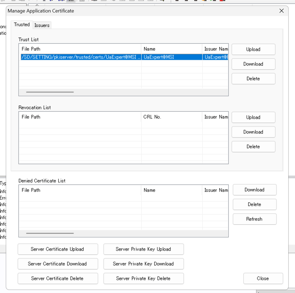295x293 pixels.
Task: Click Delete button for Revocation List
Action: pos(253,147)
